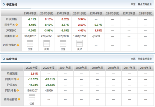This screenshot has height=107, width=155.
Task: Click the 2.51% annual 阶段涨幅 value
Action: 34,74
